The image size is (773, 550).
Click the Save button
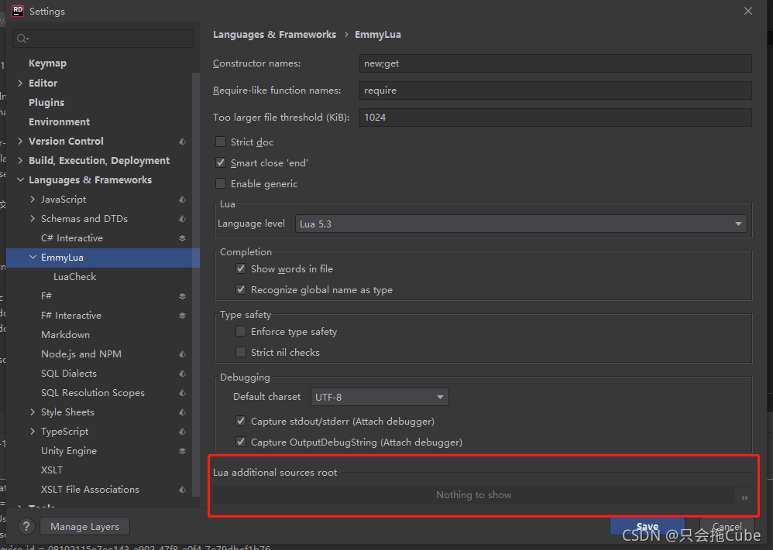(x=648, y=526)
